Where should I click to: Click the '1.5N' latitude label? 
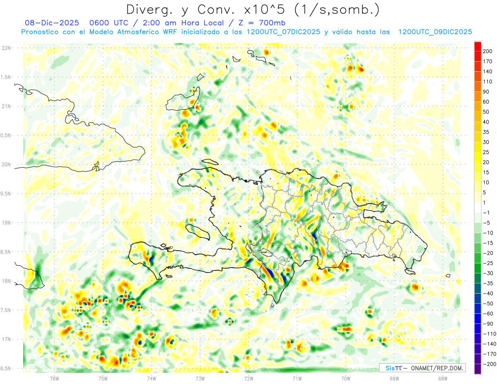click(6, 77)
